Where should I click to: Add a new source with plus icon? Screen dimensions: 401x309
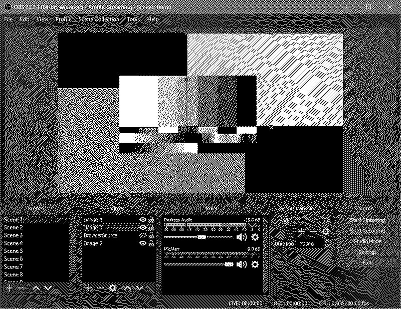pyautogui.click(x=89, y=288)
